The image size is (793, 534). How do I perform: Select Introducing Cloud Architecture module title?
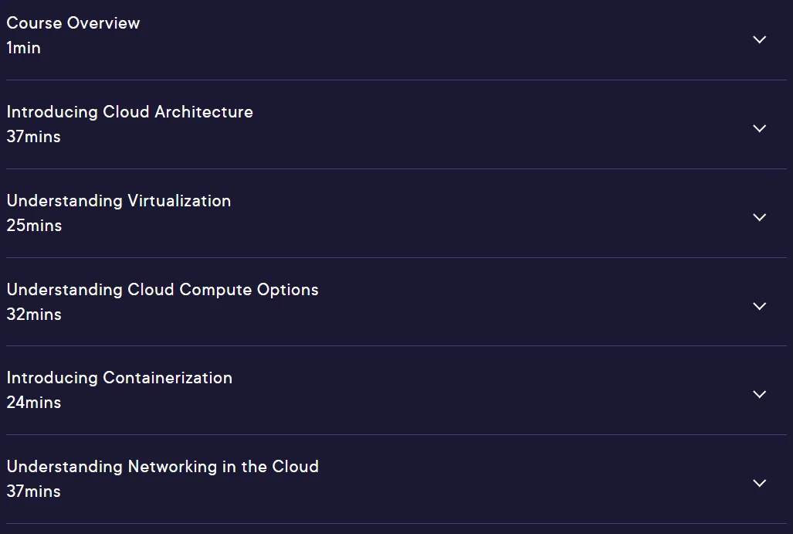(x=130, y=112)
